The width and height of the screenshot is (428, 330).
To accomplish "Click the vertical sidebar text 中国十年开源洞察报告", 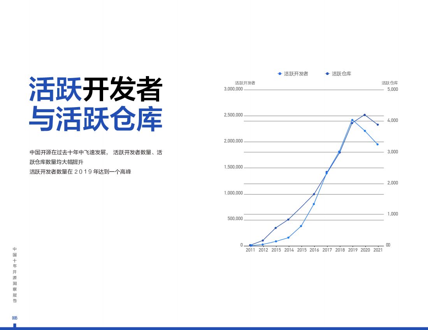I will pyautogui.click(x=15, y=275).
